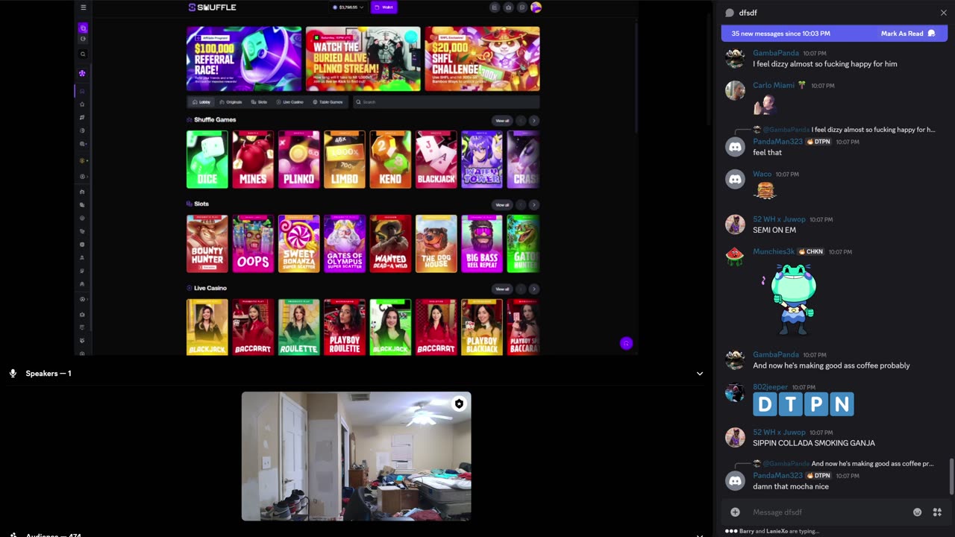955x537 pixels.
Task: Open the Bounty Hunter slot
Action: [x=207, y=244]
